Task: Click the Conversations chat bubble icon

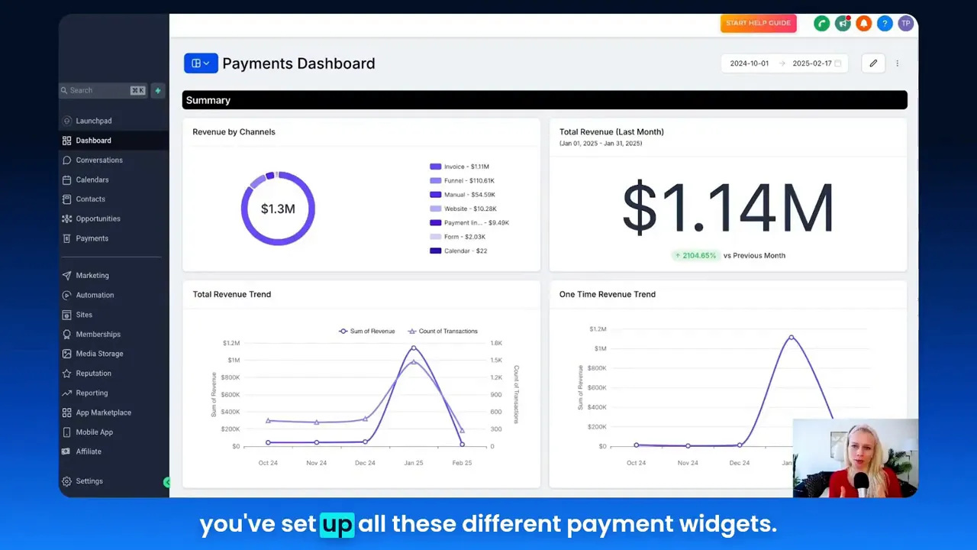Action: 67,160
